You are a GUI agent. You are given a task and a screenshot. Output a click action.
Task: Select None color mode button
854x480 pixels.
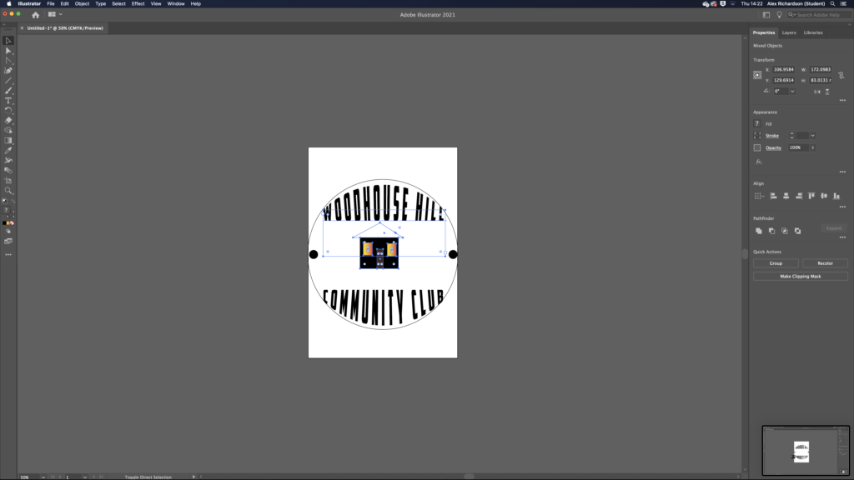pyautogui.click(x=12, y=223)
